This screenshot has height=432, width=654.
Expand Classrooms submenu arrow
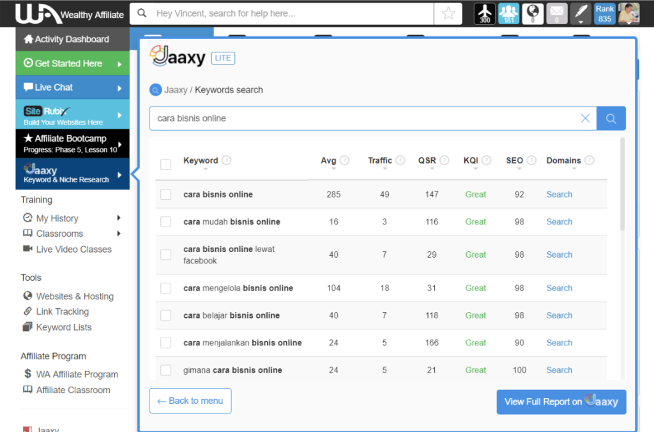click(x=119, y=234)
